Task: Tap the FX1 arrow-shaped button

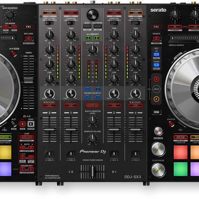Action: (28, 27)
